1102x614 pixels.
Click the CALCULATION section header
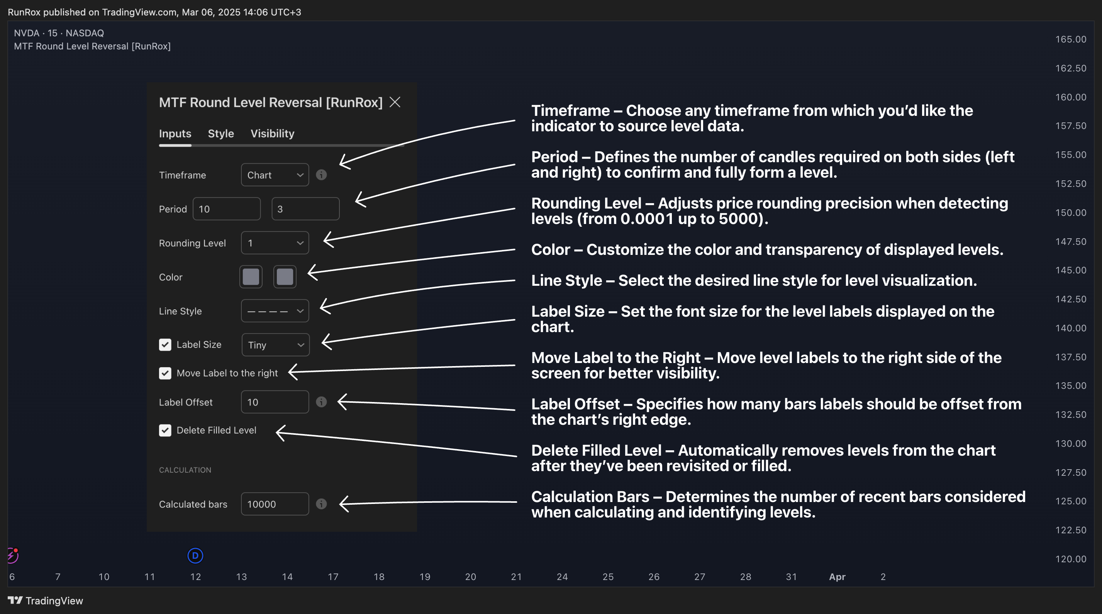185,470
